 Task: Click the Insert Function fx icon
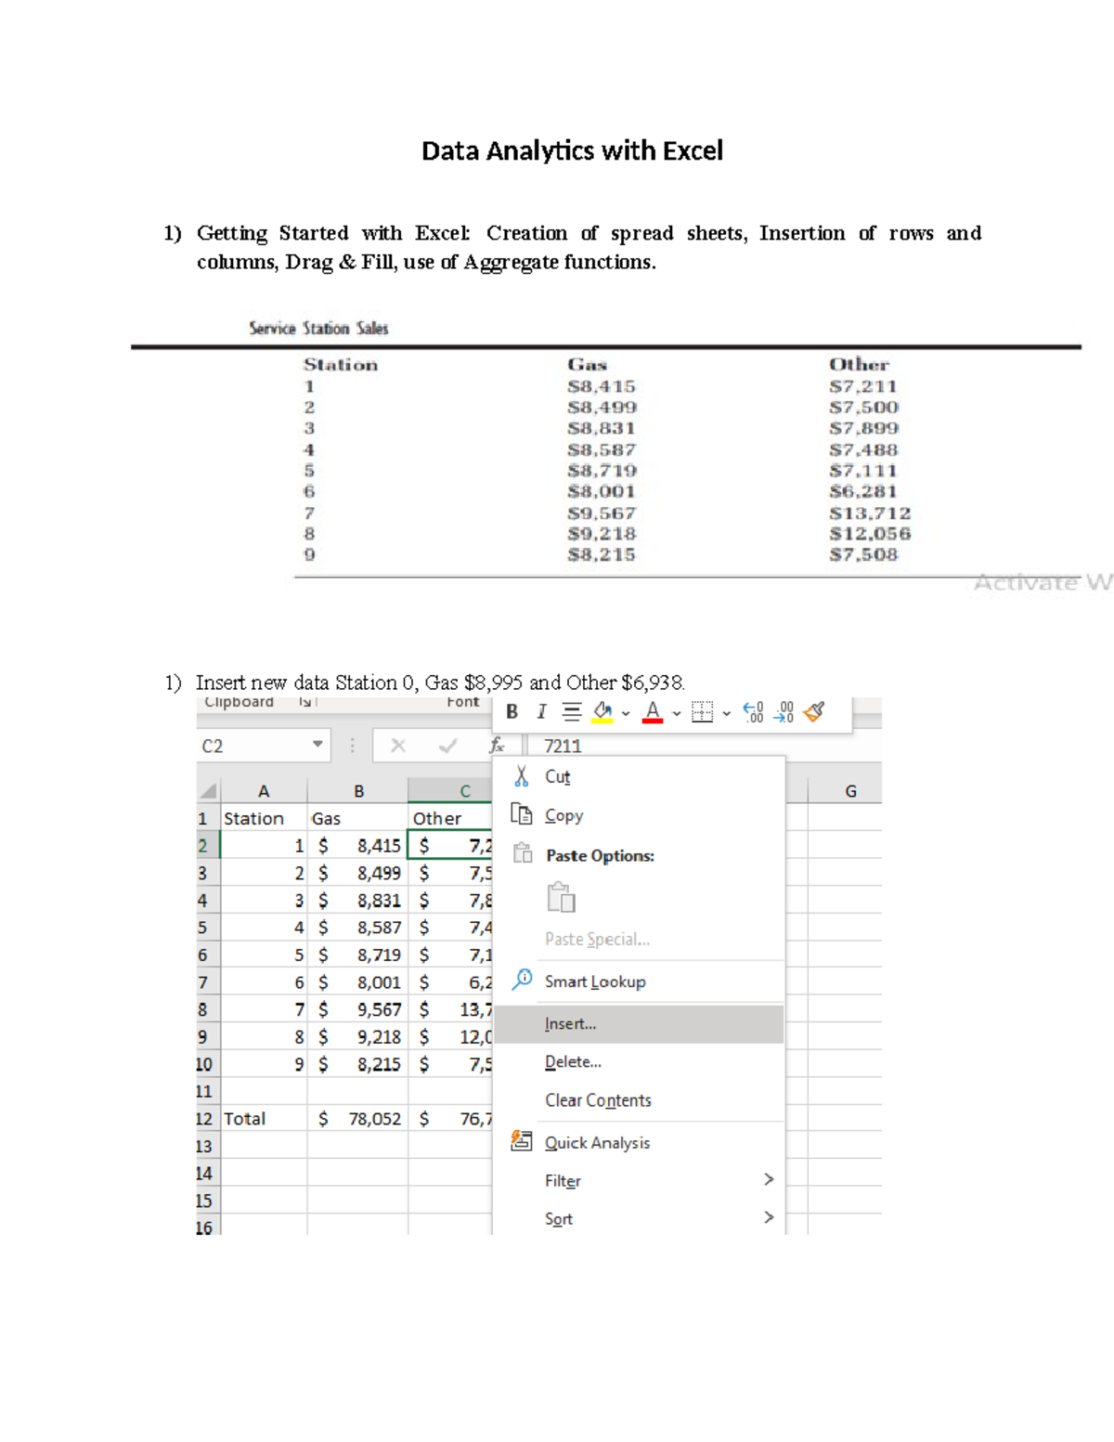(499, 746)
